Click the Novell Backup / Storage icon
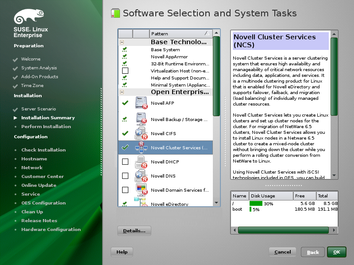The width and height of the screenshot is (354, 265). [141, 119]
